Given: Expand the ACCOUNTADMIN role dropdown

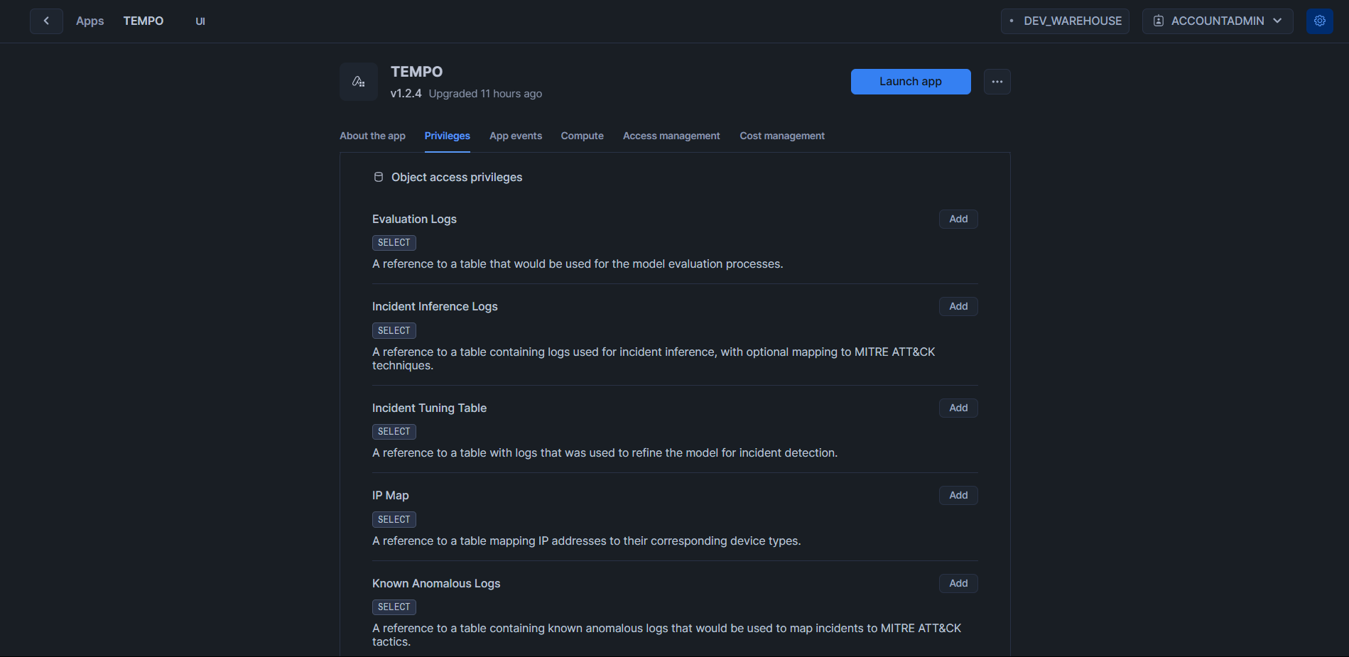Looking at the screenshot, I should [x=1217, y=21].
